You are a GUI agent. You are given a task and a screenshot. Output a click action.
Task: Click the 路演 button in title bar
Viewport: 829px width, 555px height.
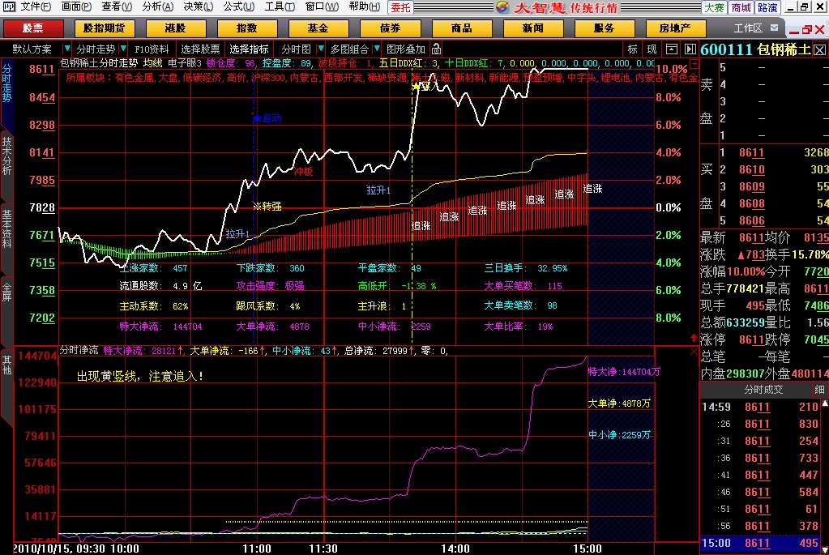point(767,7)
